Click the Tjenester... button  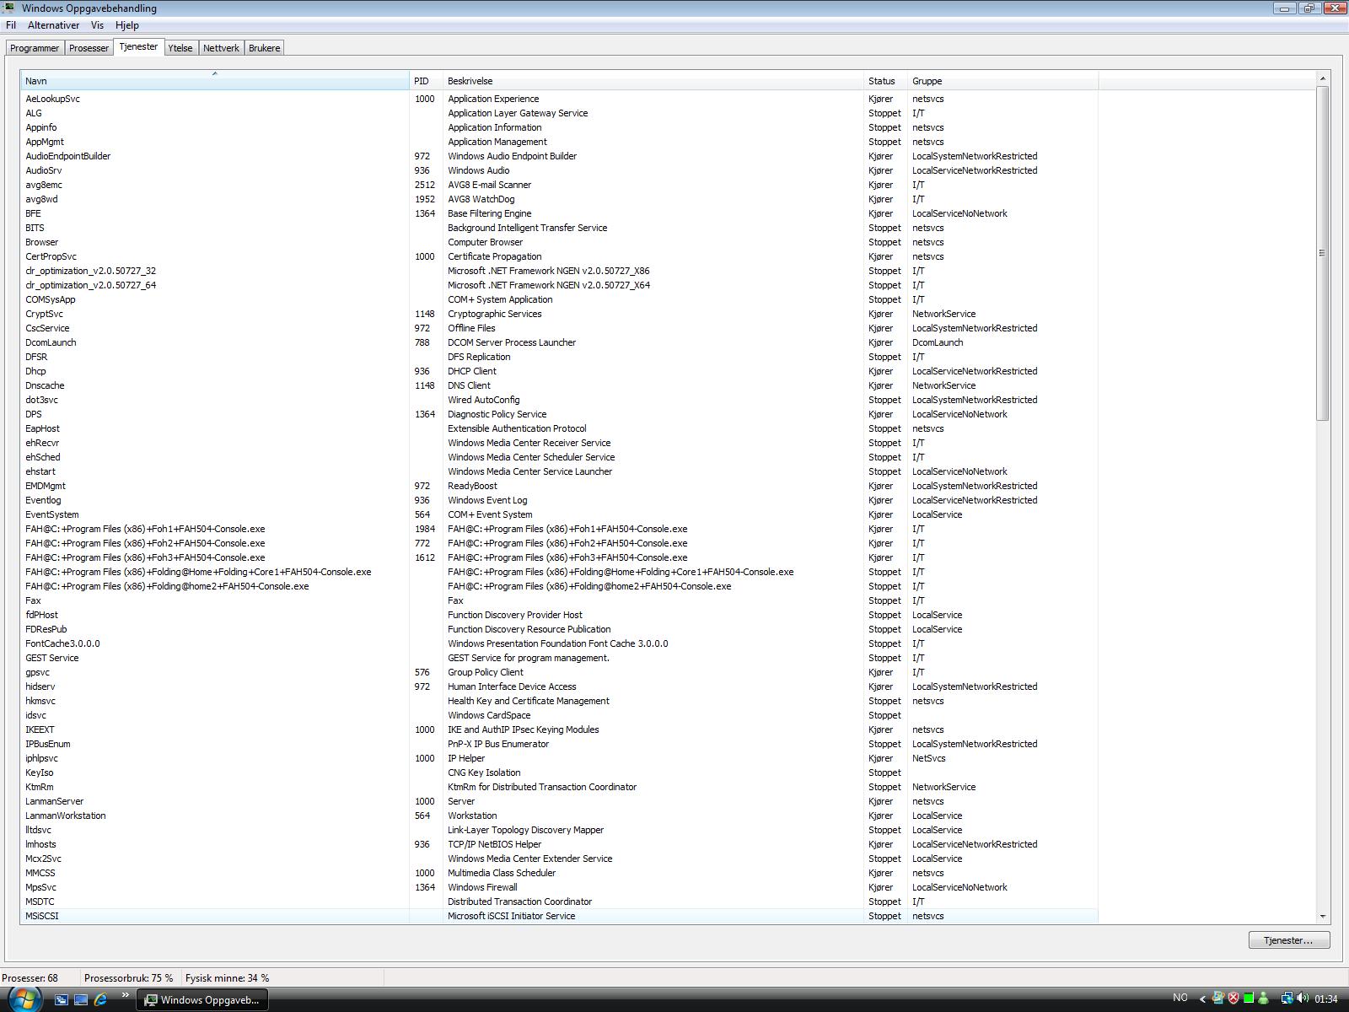[x=1289, y=939]
